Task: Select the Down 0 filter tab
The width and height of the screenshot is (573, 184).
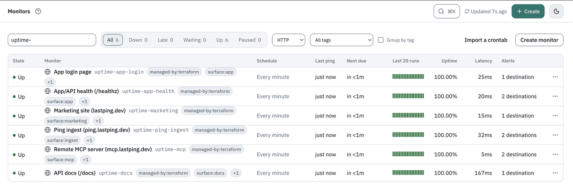Action: [138, 40]
